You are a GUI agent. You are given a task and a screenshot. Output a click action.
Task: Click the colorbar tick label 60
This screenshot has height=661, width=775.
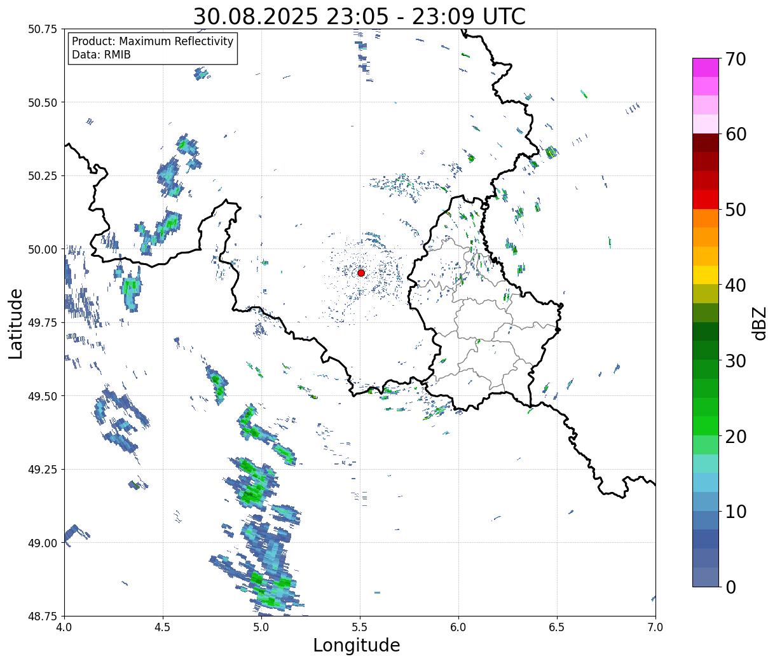(x=736, y=134)
